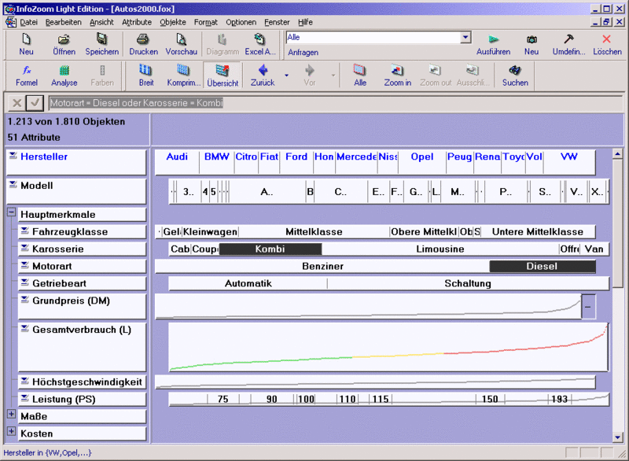Collapse the Hauptmerkmale group
Viewport: 629px width, 461px height.
[x=12, y=212]
